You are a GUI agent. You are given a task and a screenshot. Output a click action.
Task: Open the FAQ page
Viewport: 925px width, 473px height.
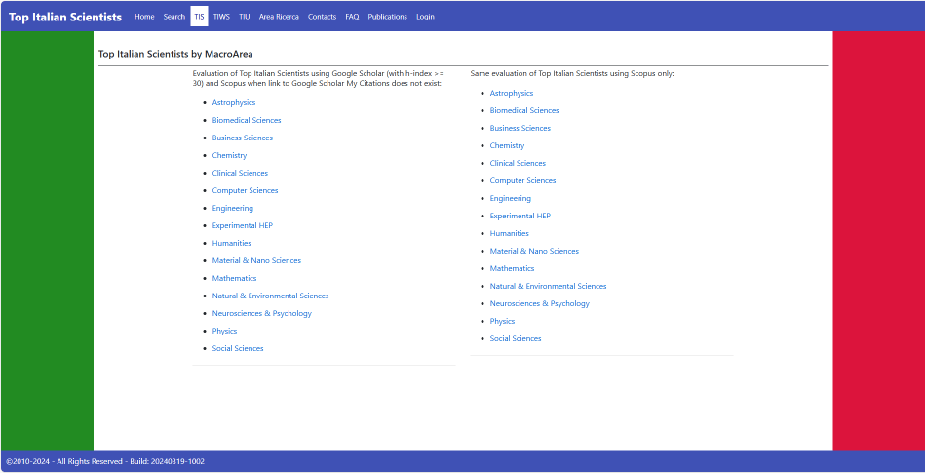[352, 17]
